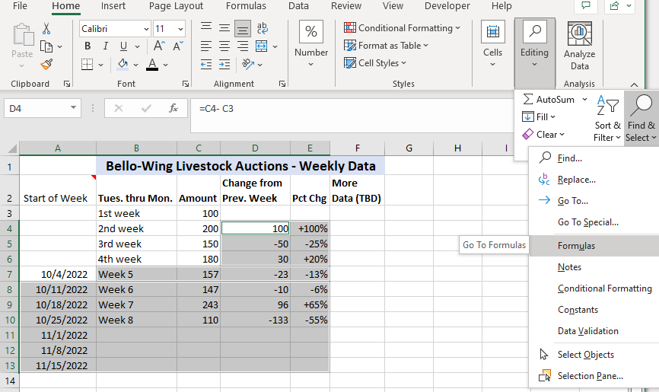Align text left
Viewport: 659px width, 392px height.
[x=206, y=46]
